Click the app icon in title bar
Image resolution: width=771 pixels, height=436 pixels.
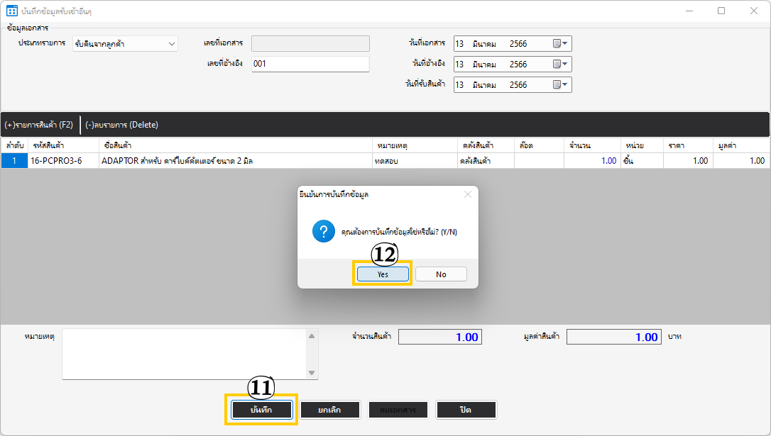point(11,11)
